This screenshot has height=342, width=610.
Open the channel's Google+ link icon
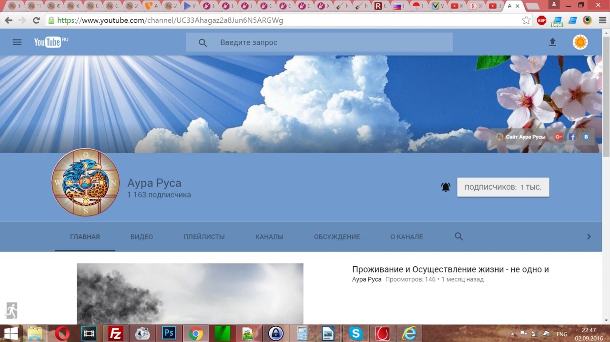coord(559,137)
